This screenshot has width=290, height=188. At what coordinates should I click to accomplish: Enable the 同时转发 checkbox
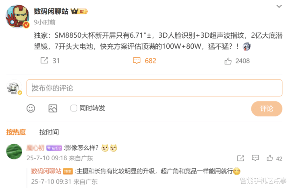(74, 108)
